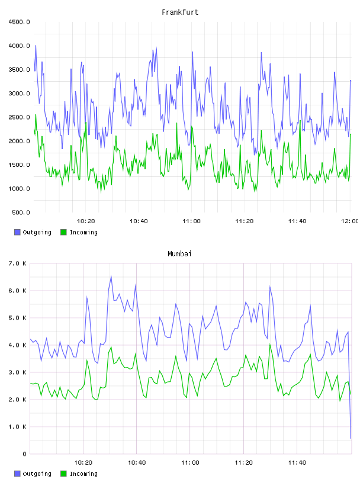This screenshot has height=483, width=360.
Task: Click the 3500.0 y-axis label in Frankfurt chart
Action: (19, 70)
